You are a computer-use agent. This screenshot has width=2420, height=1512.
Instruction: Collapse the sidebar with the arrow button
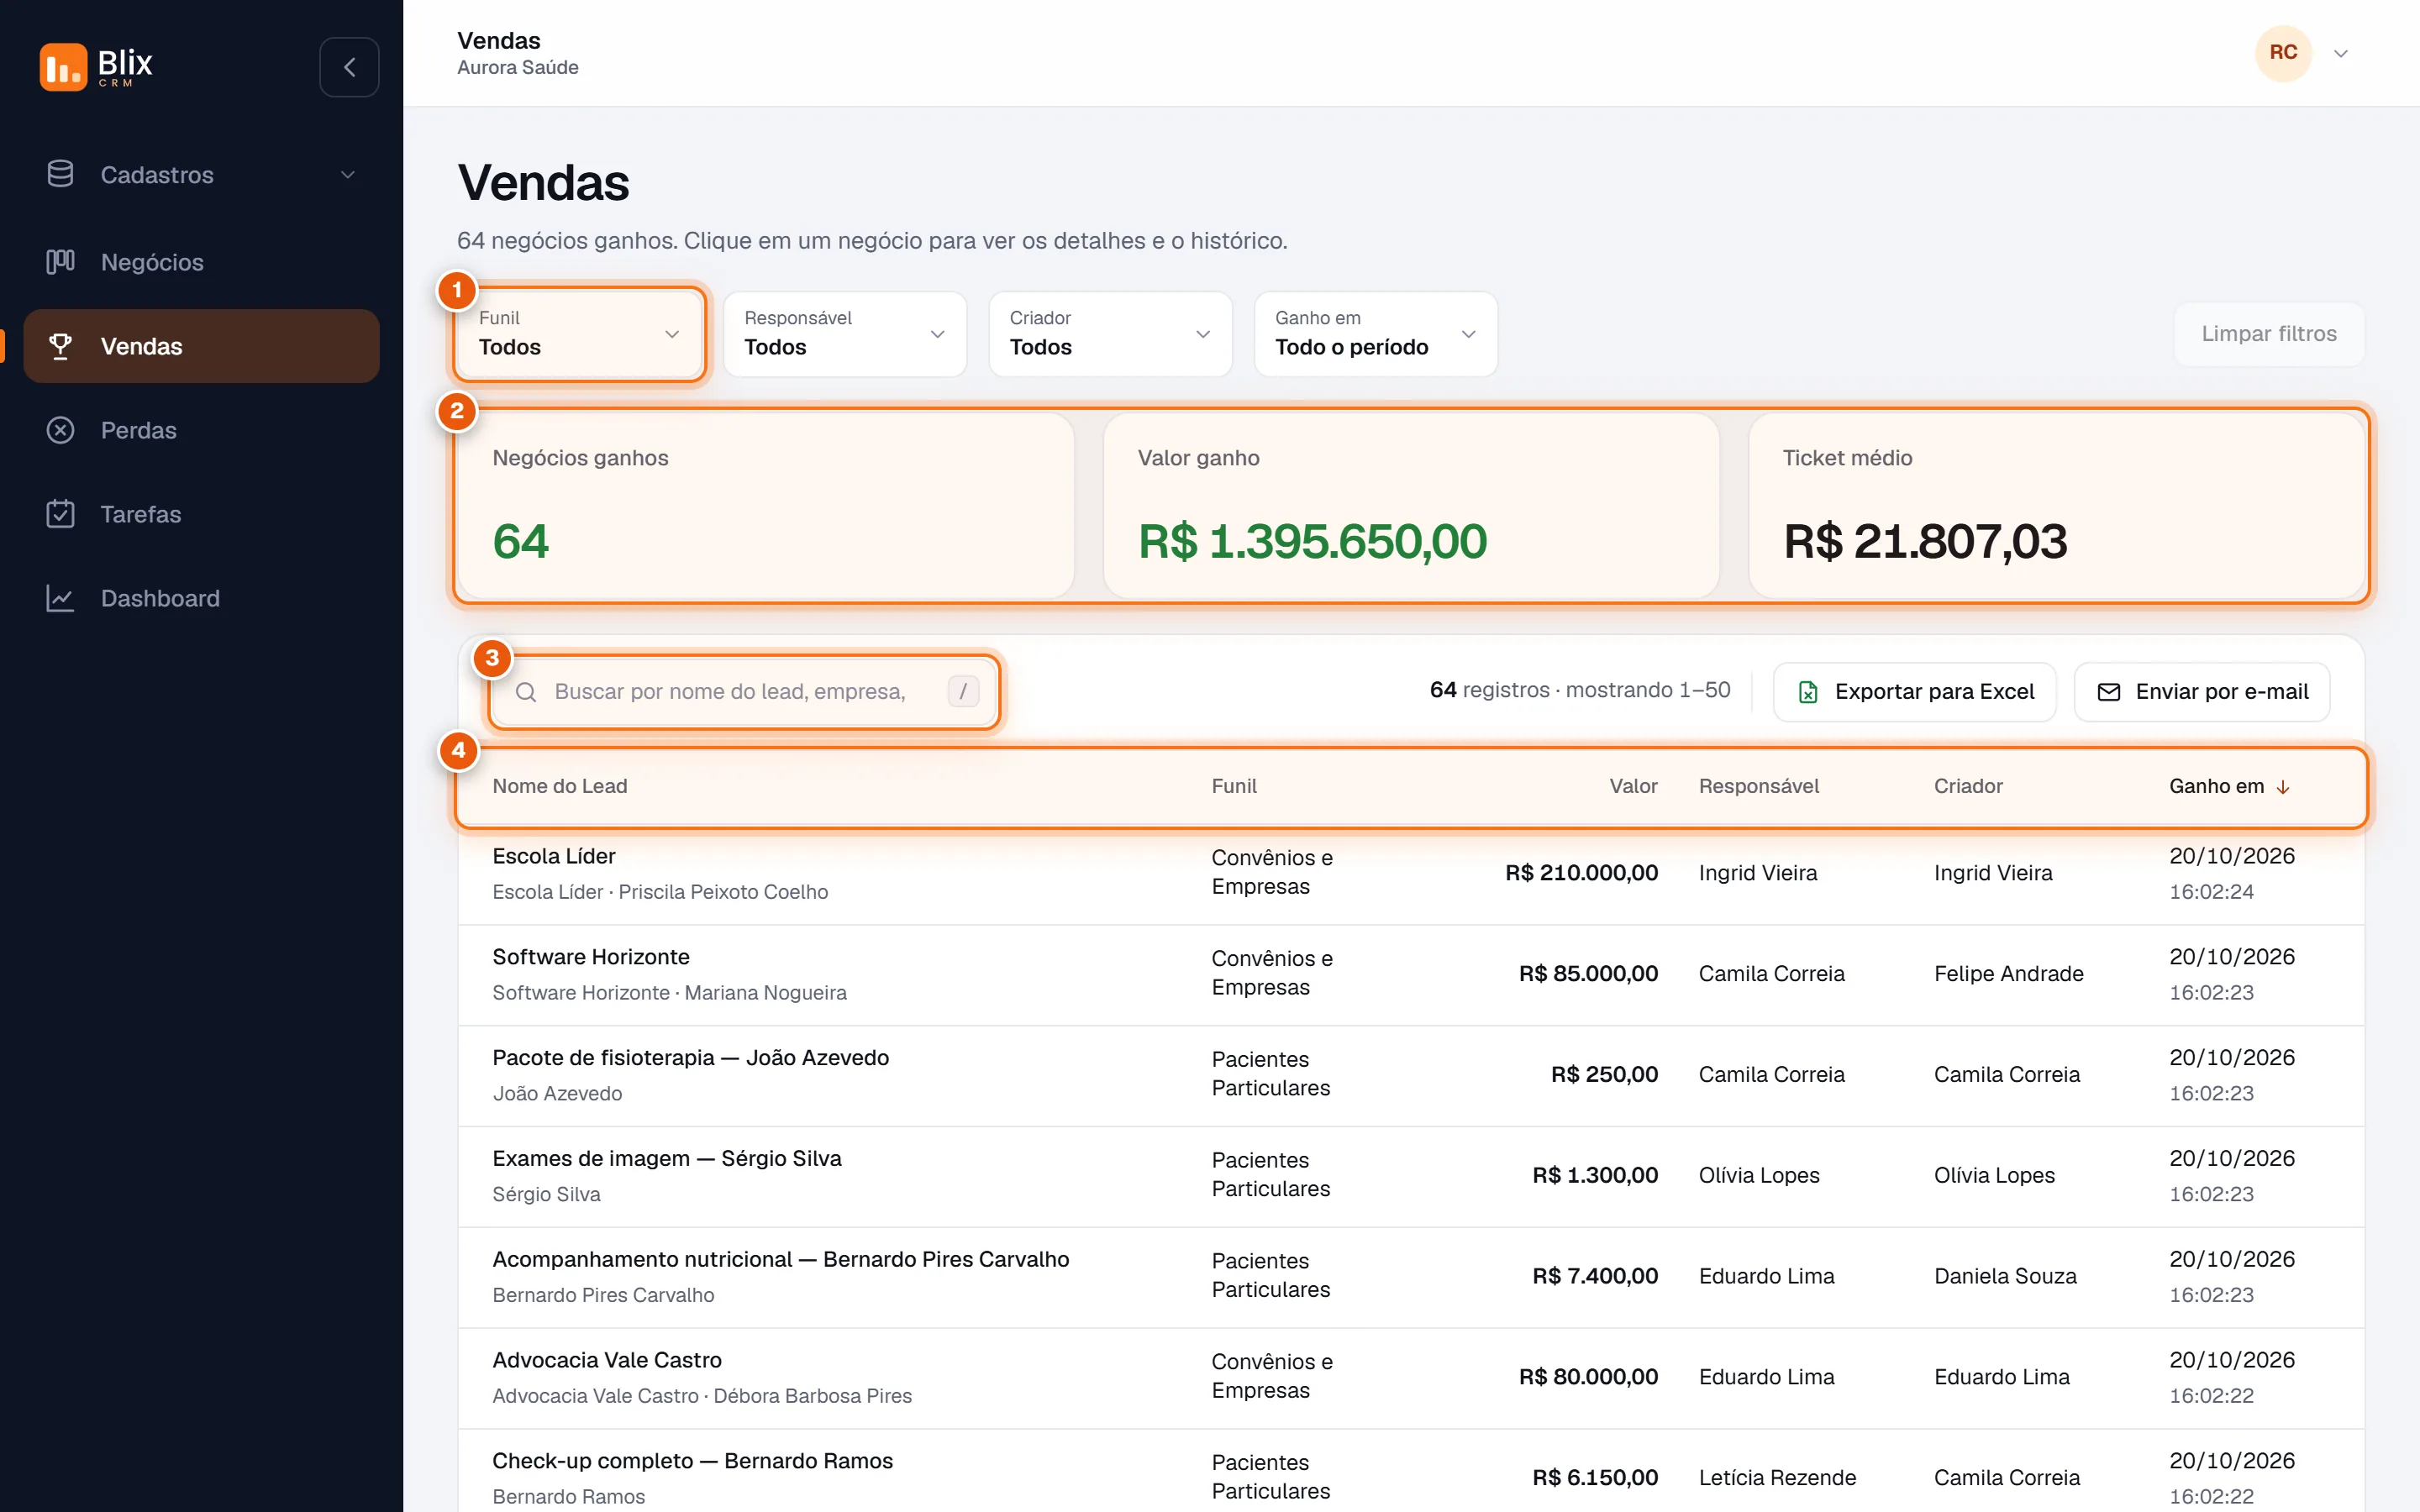349,67
